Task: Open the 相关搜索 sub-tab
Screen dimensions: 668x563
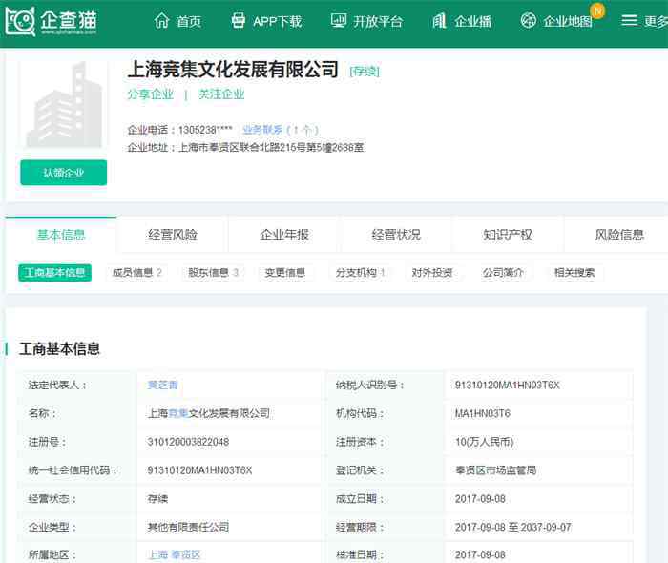Action: 574,273
